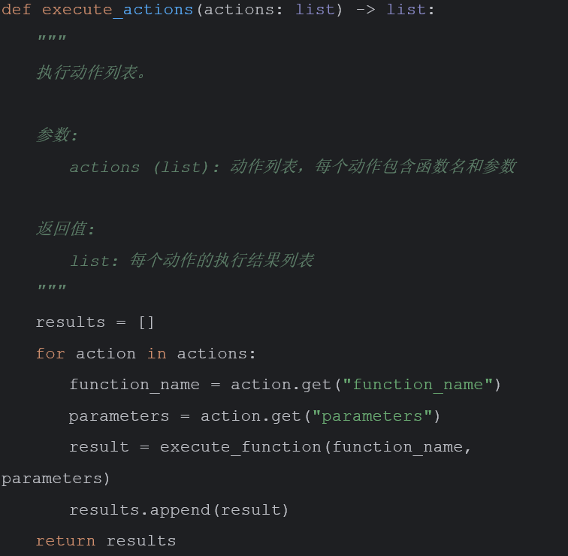Click the opening docstring triple quotes
The width and height of the screenshot is (568, 556).
coord(52,38)
